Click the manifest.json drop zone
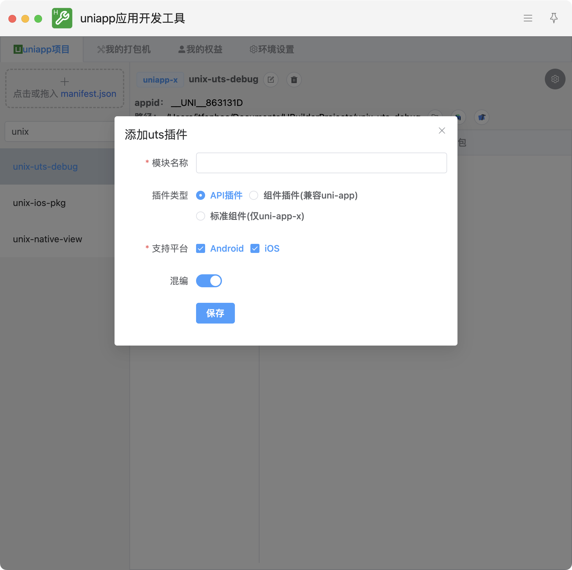 click(x=65, y=88)
